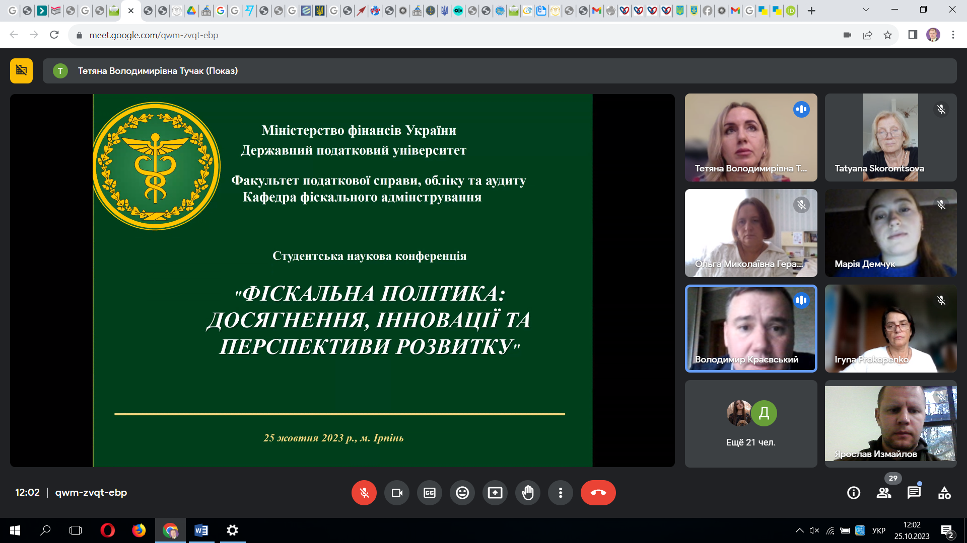Select Iryna Prokopenko video tile

(x=891, y=328)
